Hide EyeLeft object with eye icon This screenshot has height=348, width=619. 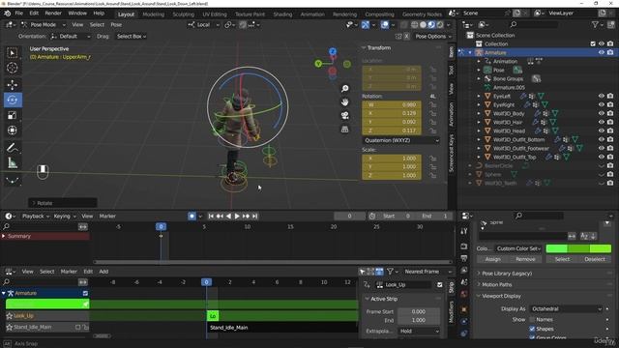click(602, 96)
